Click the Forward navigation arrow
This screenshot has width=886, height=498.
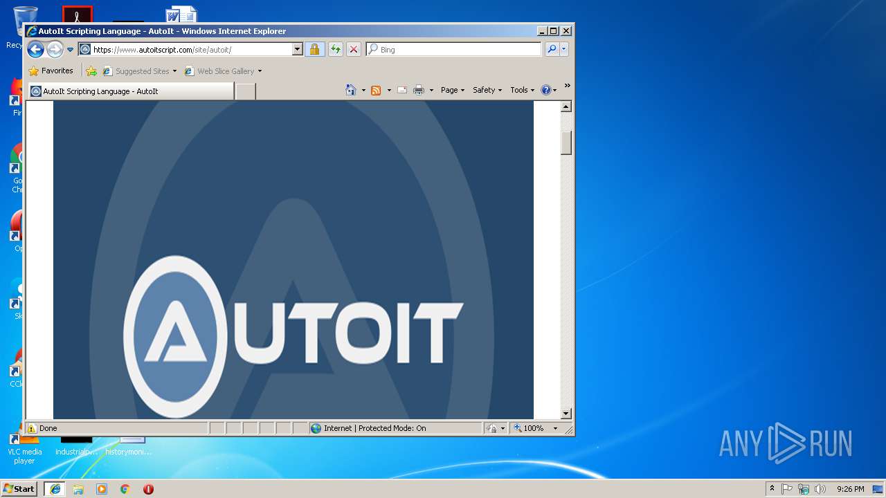click(55, 49)
